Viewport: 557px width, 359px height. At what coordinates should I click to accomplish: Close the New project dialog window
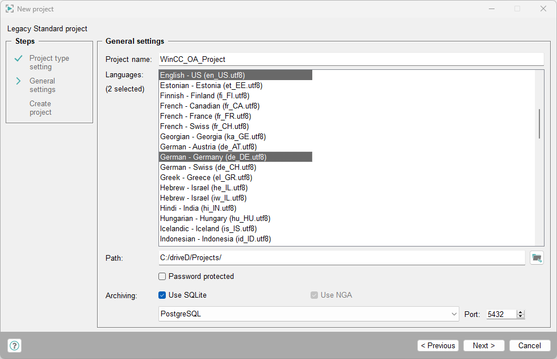click(x=543, y=9)
